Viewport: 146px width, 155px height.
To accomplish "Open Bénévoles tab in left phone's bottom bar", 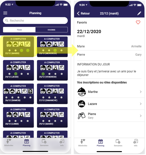I will point(9,143).
